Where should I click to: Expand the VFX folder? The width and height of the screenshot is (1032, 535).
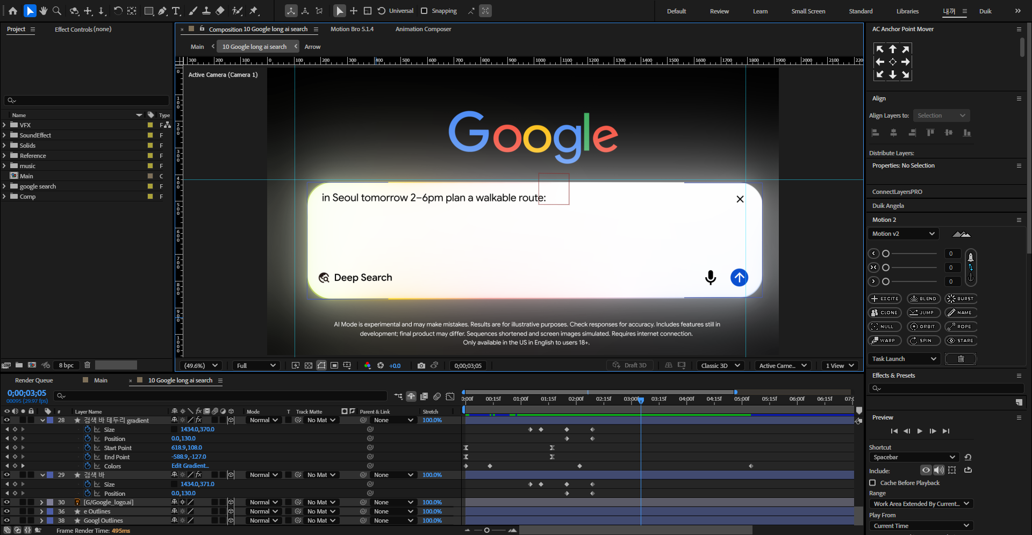[4, 125]
